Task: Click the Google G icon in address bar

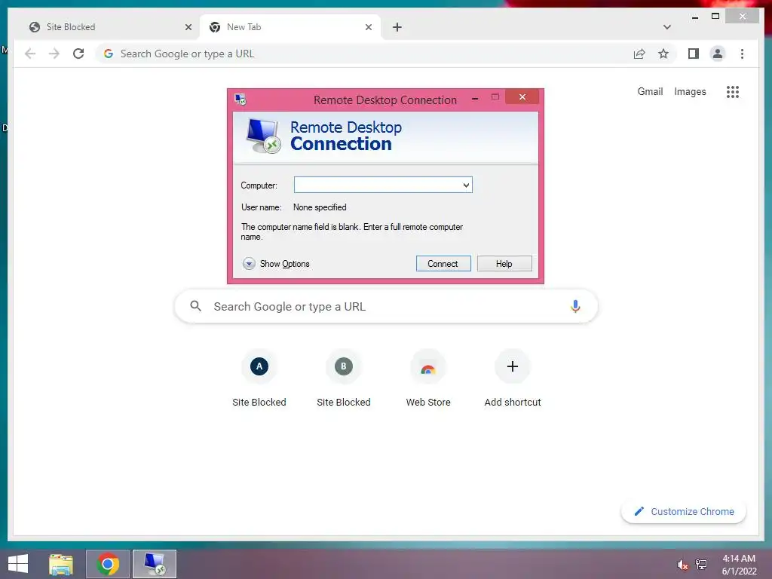Action: click(109, 54)
